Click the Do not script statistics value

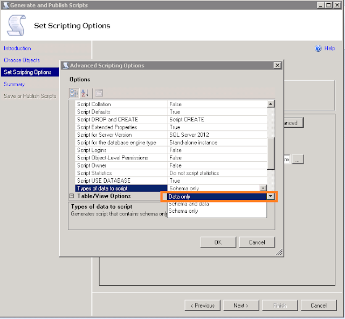point(194,173)
